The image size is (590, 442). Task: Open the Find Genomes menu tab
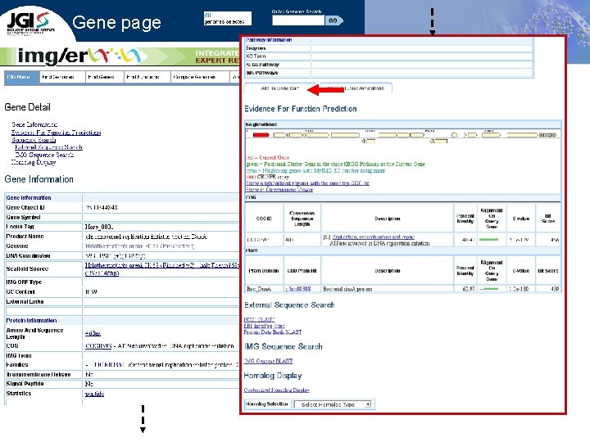(62, 77)
